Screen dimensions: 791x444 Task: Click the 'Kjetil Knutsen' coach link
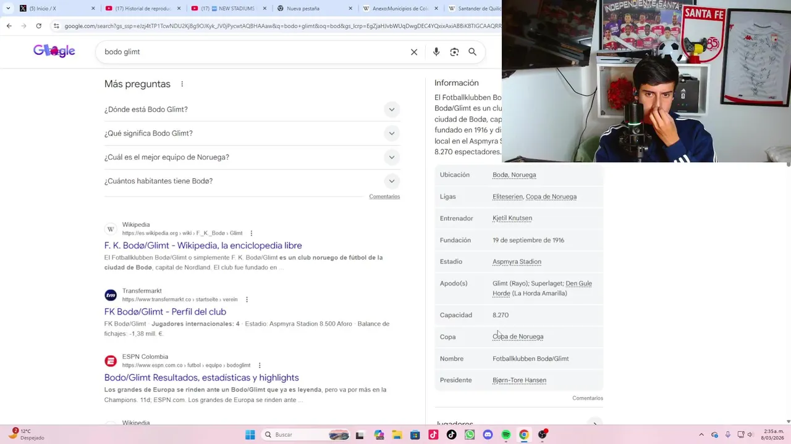[x=512, y=218]
